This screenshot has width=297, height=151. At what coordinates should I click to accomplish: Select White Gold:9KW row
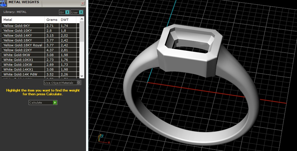40,55
